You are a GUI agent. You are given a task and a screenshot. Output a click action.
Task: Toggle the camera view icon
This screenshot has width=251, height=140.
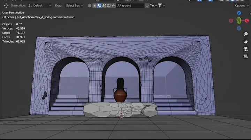245,49
